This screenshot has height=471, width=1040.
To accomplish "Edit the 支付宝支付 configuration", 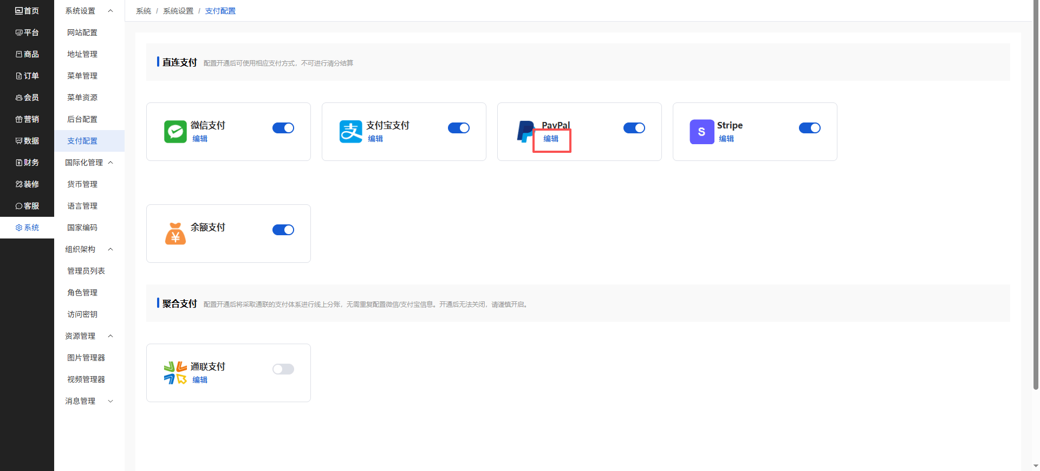I will (375, 139).
